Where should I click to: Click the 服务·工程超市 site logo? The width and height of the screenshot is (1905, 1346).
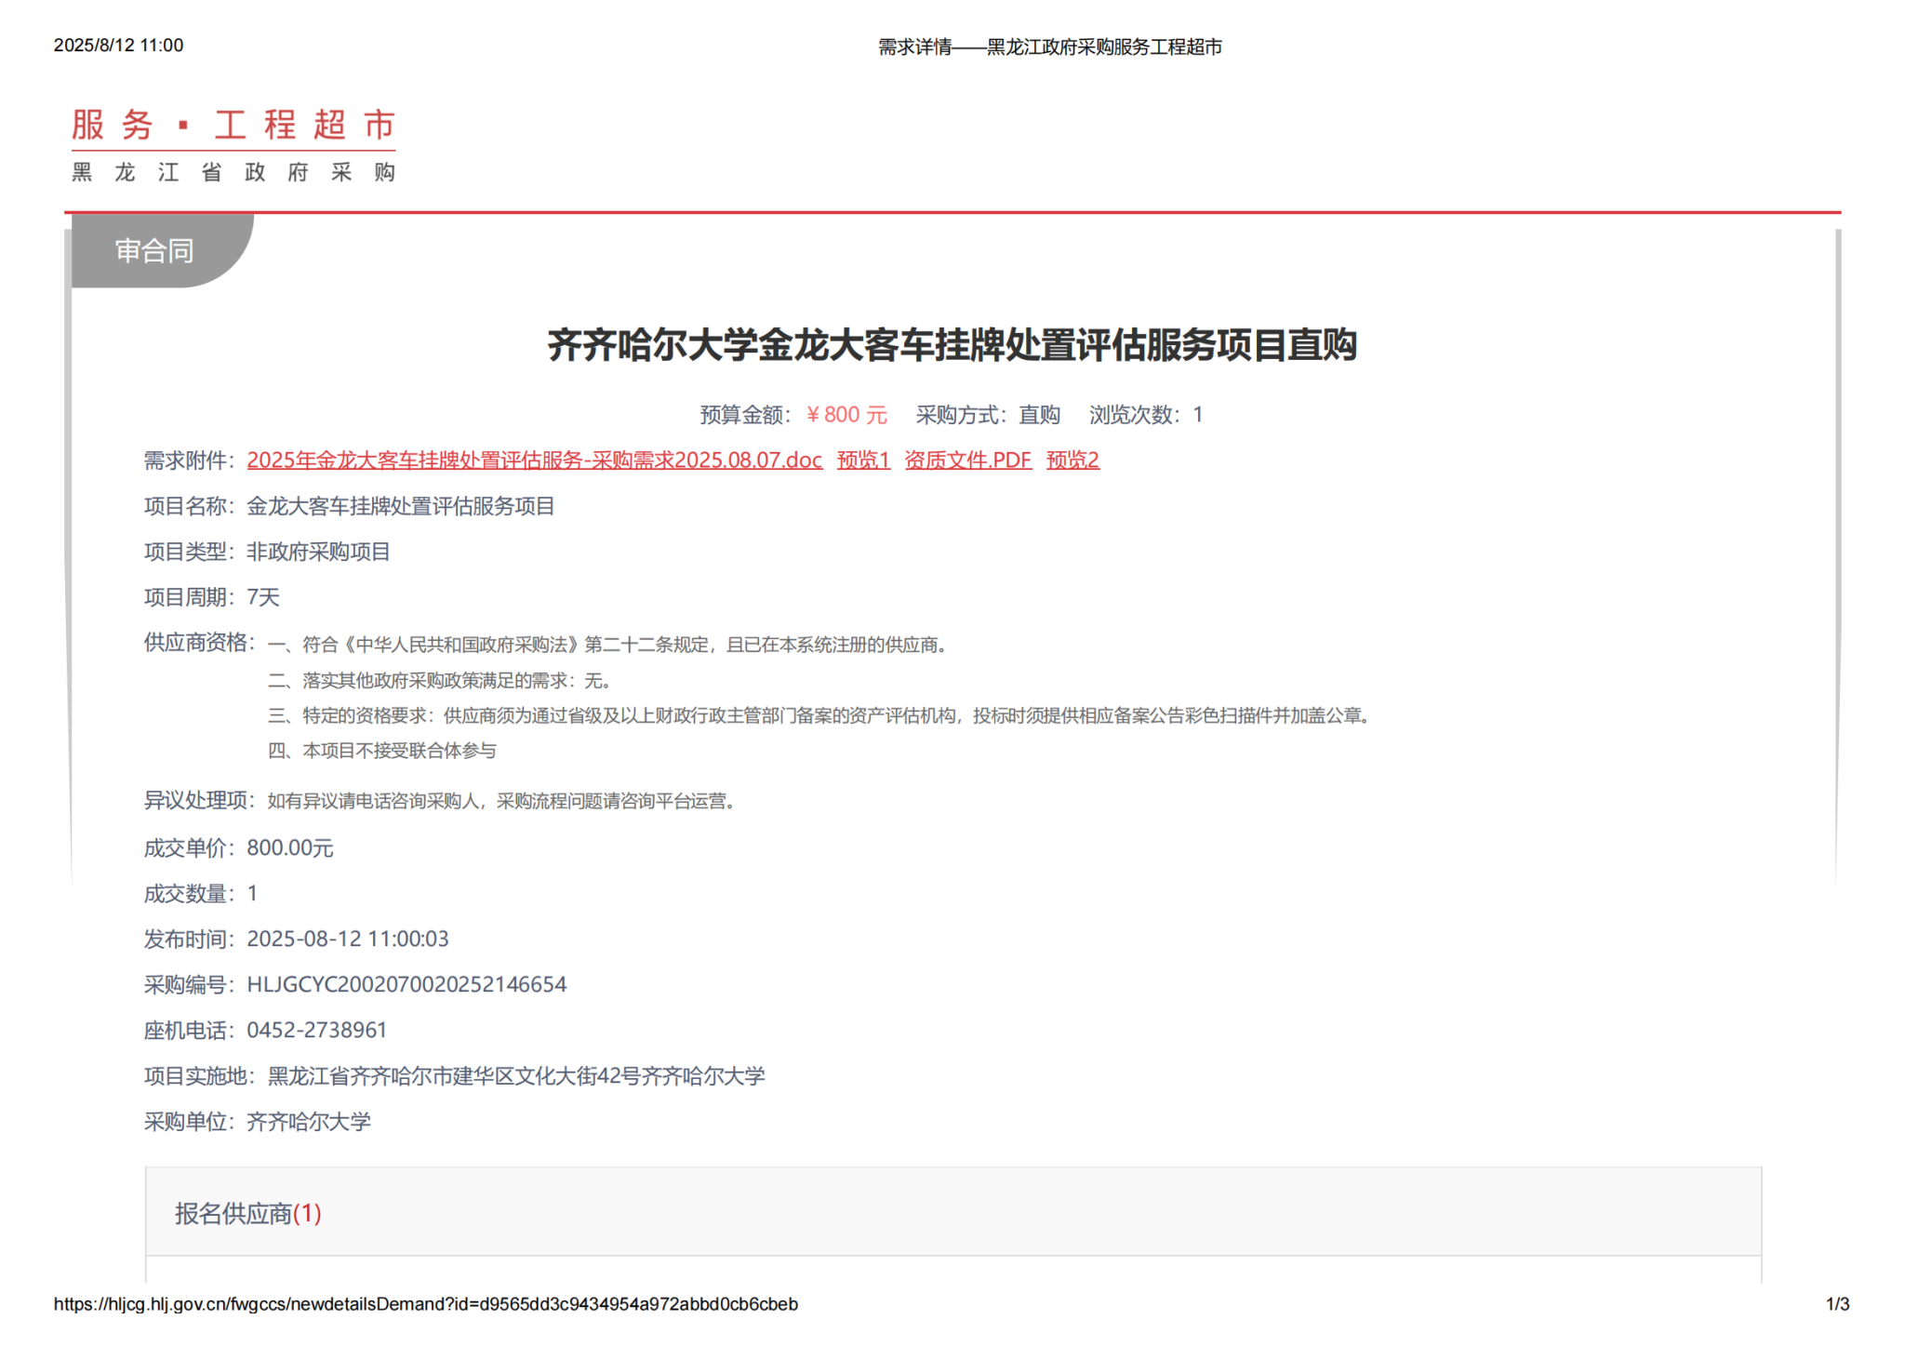coord(233,125)
